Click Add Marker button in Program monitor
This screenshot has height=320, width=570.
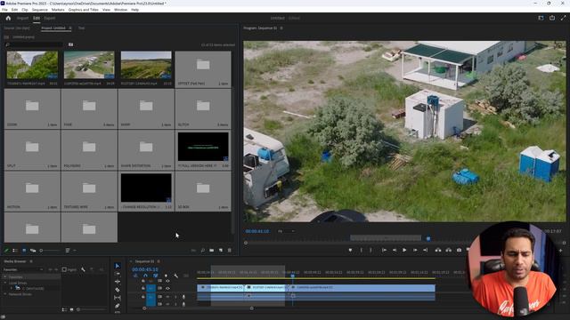click(x=350, y=250)
